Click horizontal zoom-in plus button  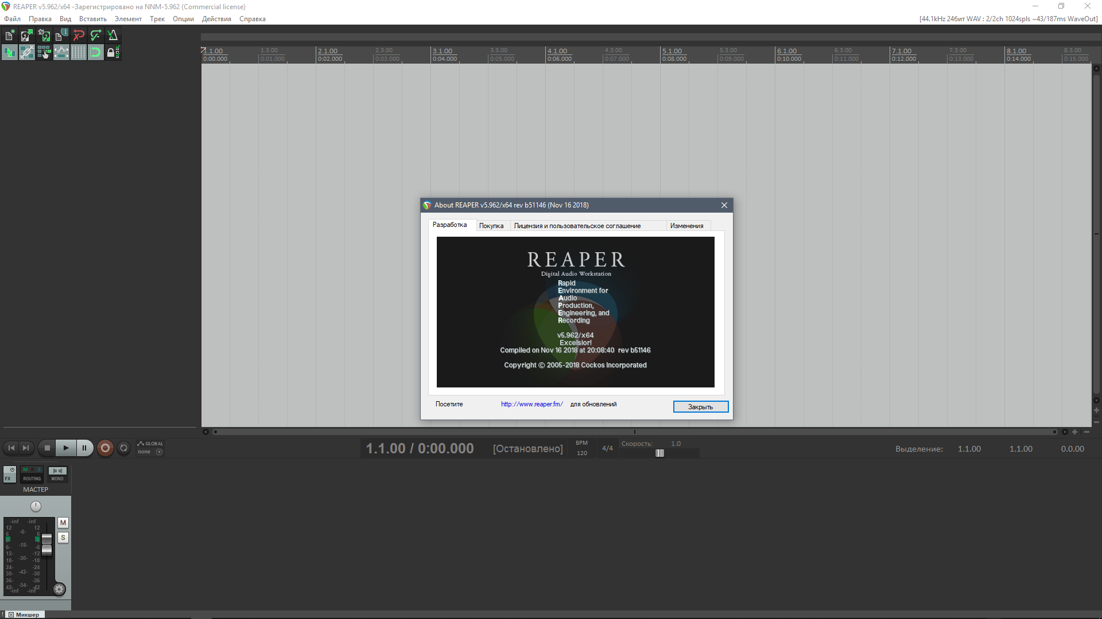point(1075,432)
